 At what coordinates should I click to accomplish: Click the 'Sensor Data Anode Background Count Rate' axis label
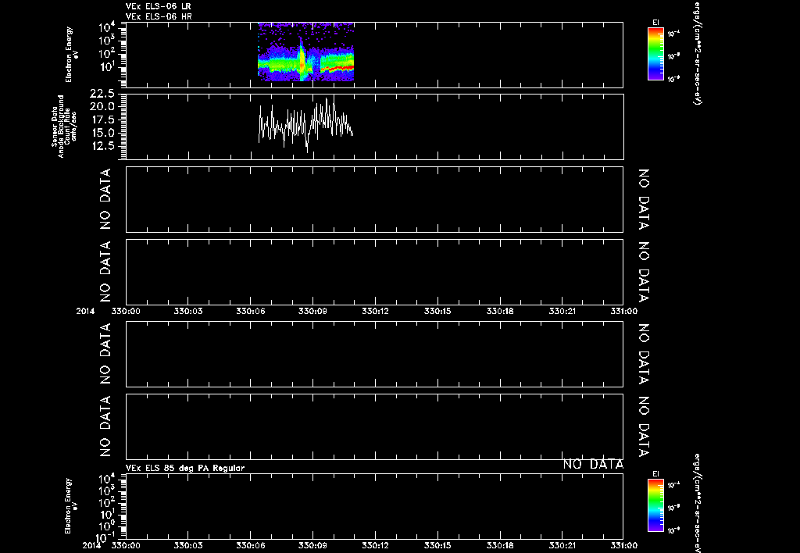(x=64, y=126)
